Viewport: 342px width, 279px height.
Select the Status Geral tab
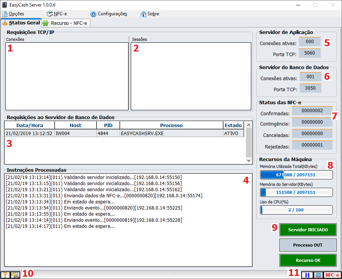click(x=21, y=23)
